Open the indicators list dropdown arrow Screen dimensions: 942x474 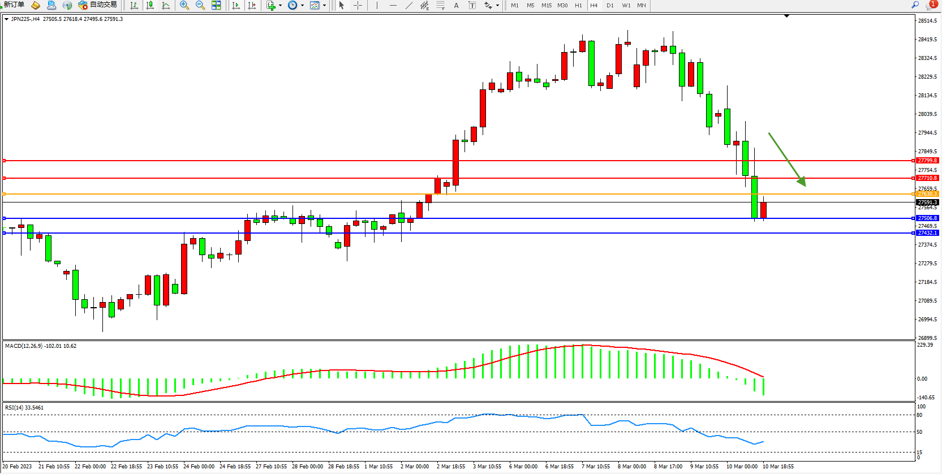280,6
